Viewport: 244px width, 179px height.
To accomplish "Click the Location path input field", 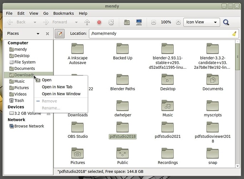I will [x=164, y=34].
